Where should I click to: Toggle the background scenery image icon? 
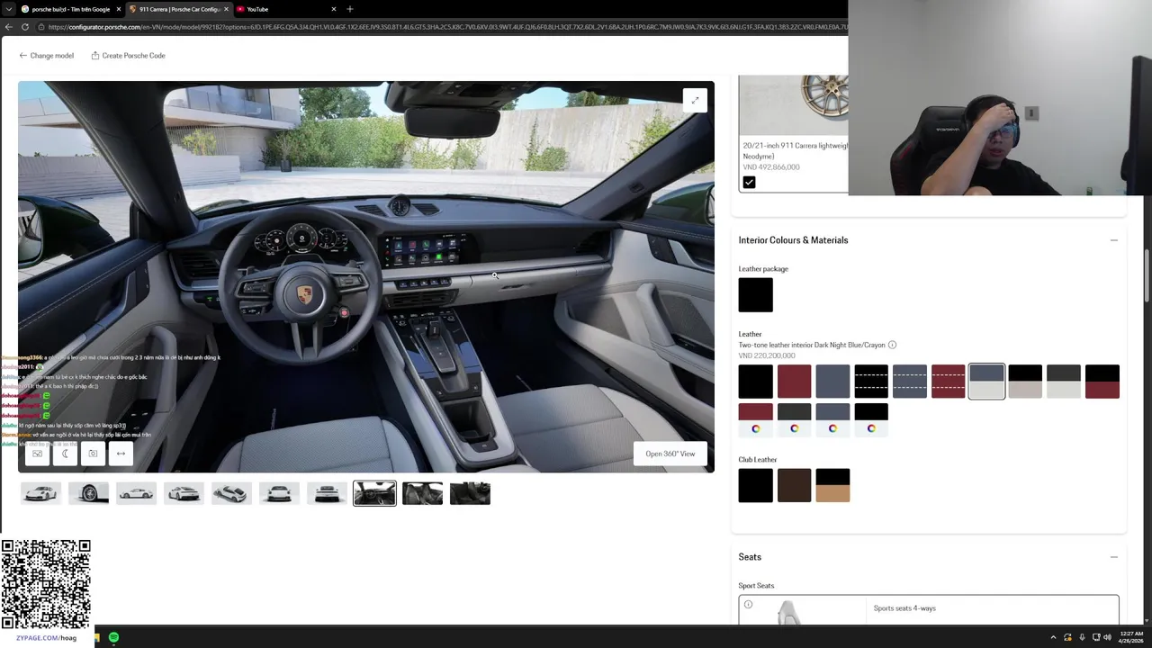(37, 454)
